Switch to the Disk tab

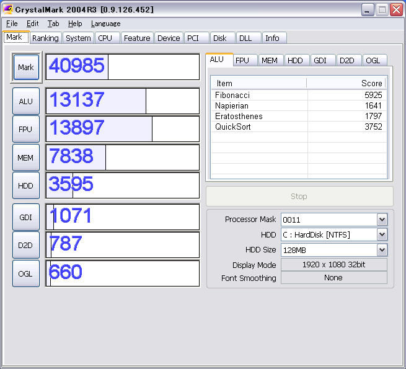(223, 38)
